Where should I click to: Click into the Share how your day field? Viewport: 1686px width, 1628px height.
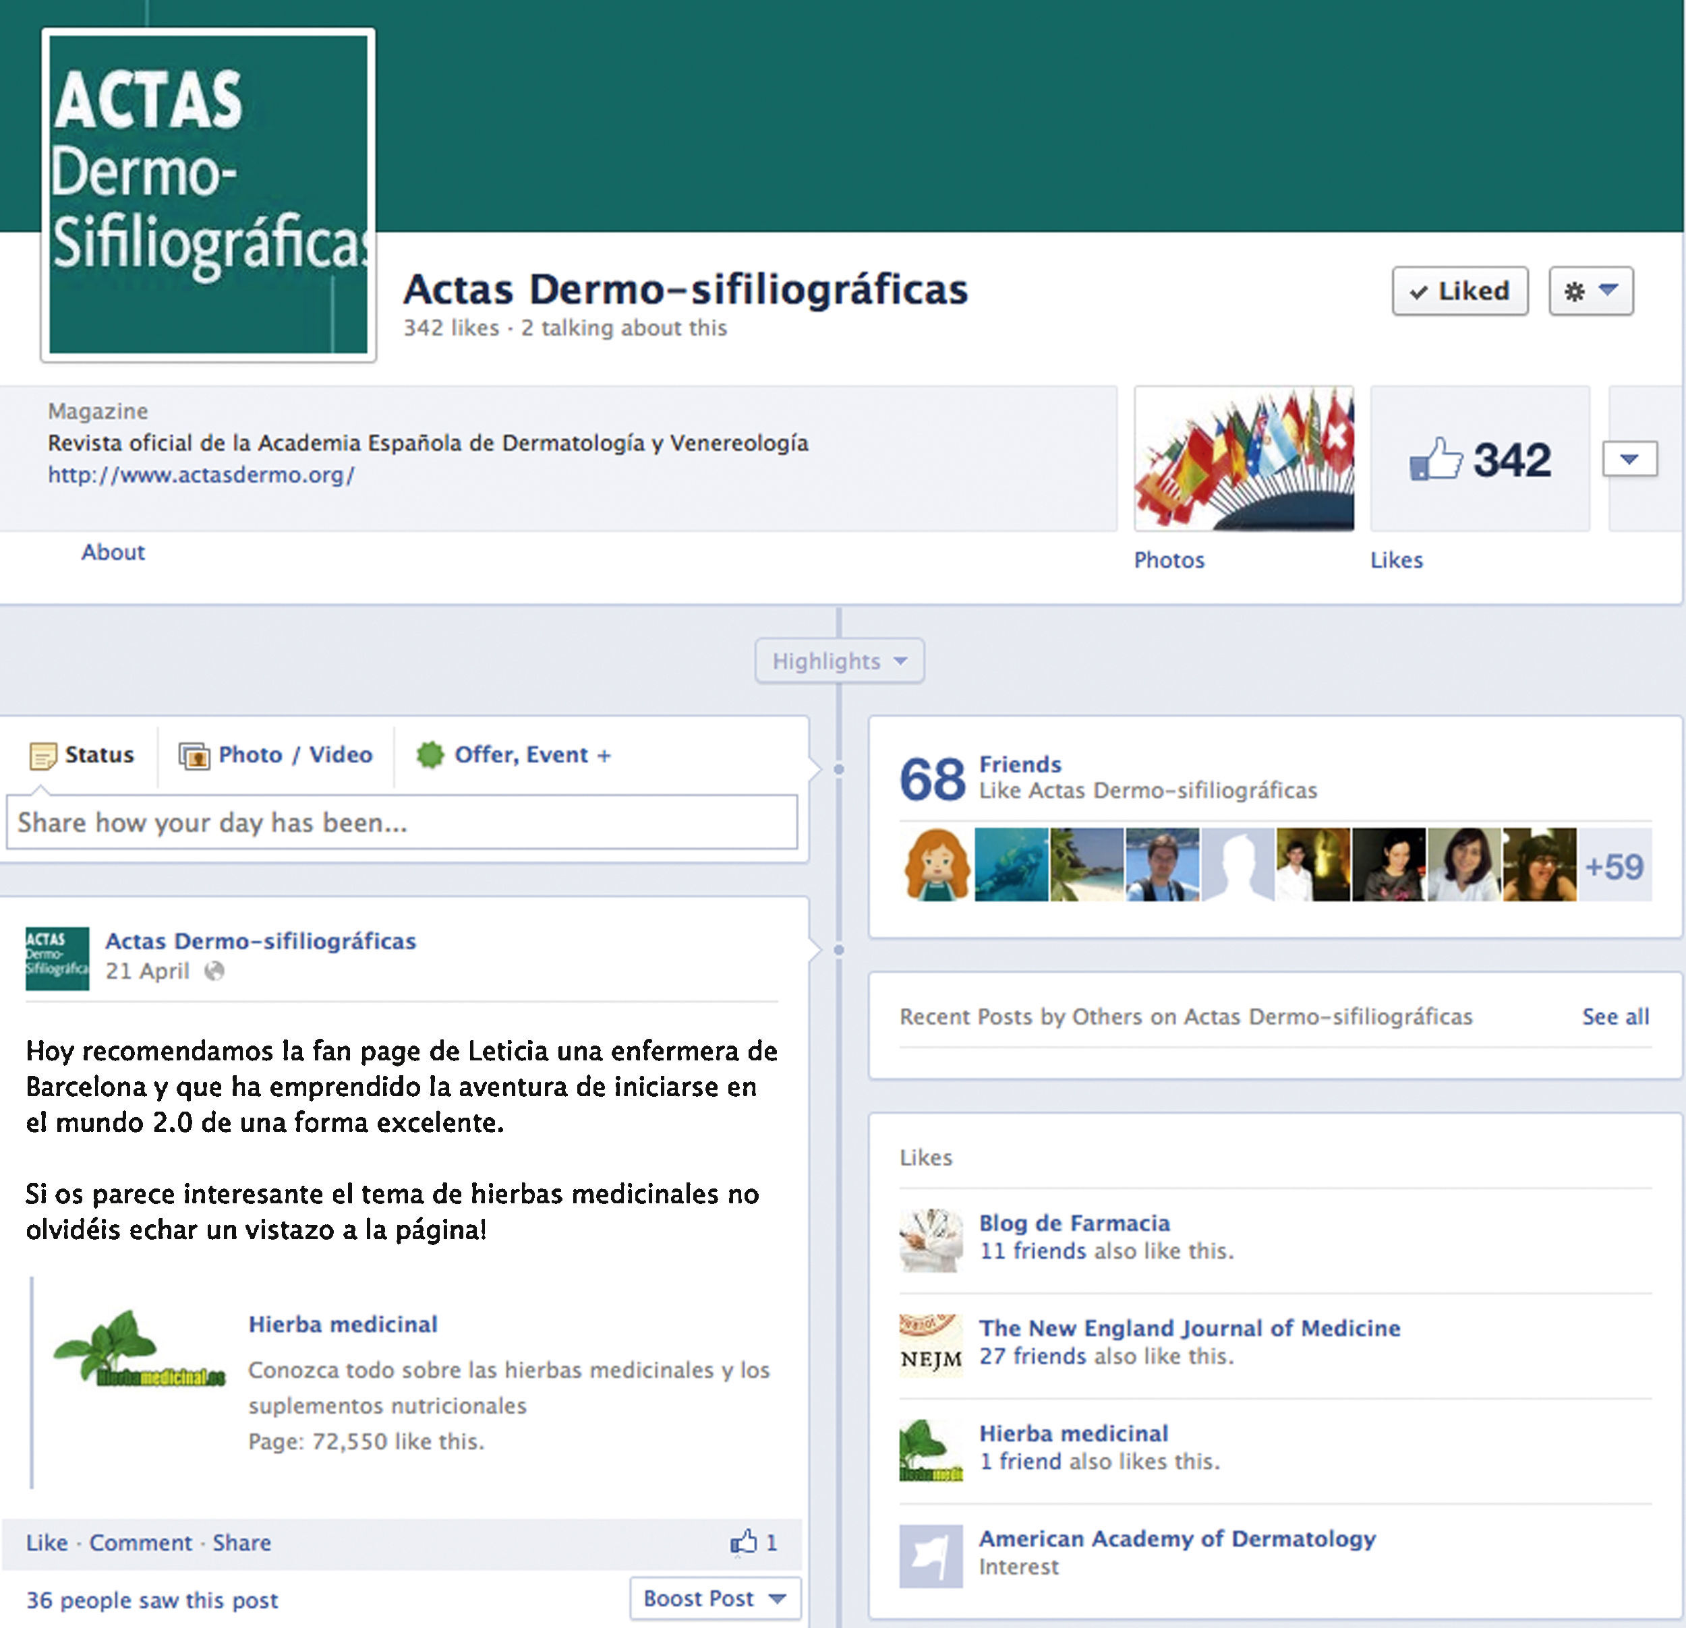(x=402, y=822)
